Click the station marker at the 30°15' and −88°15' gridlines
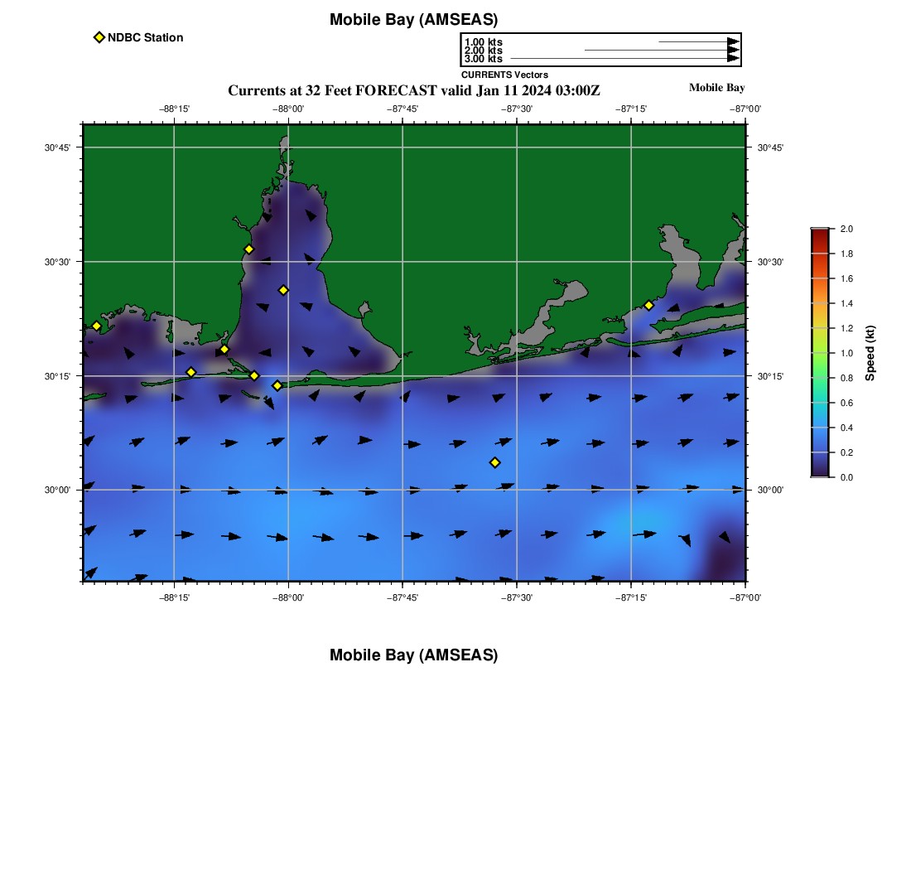Image resolution: width=911 pixels, height=870 pixels. click(x=190, y=372)
